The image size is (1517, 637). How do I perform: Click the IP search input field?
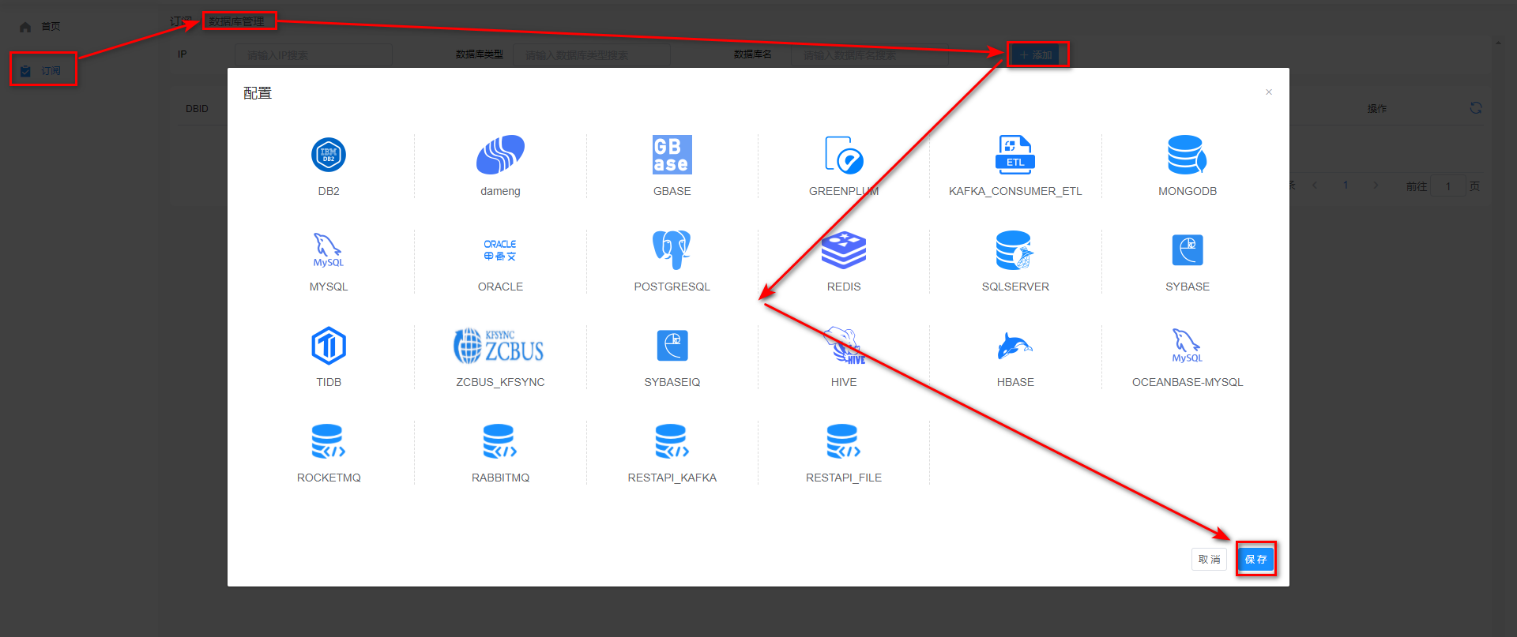[x=313, y=55]
